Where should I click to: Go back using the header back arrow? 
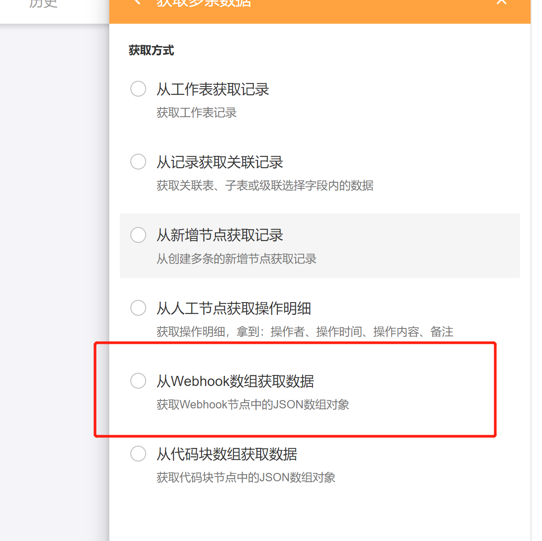click(137, 2)
